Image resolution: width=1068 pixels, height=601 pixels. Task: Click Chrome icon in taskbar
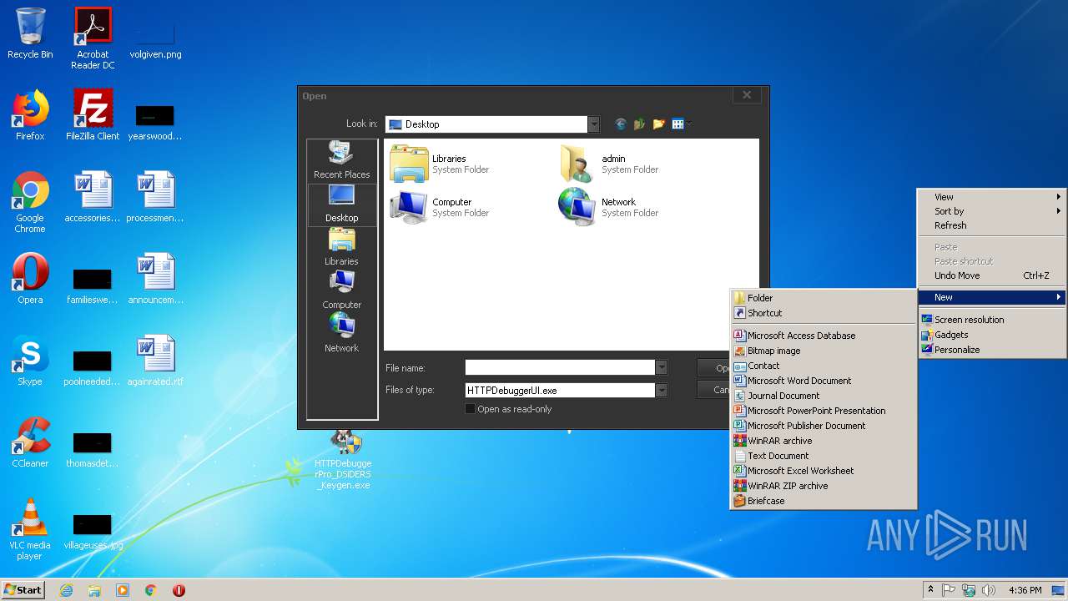point(151,590)
